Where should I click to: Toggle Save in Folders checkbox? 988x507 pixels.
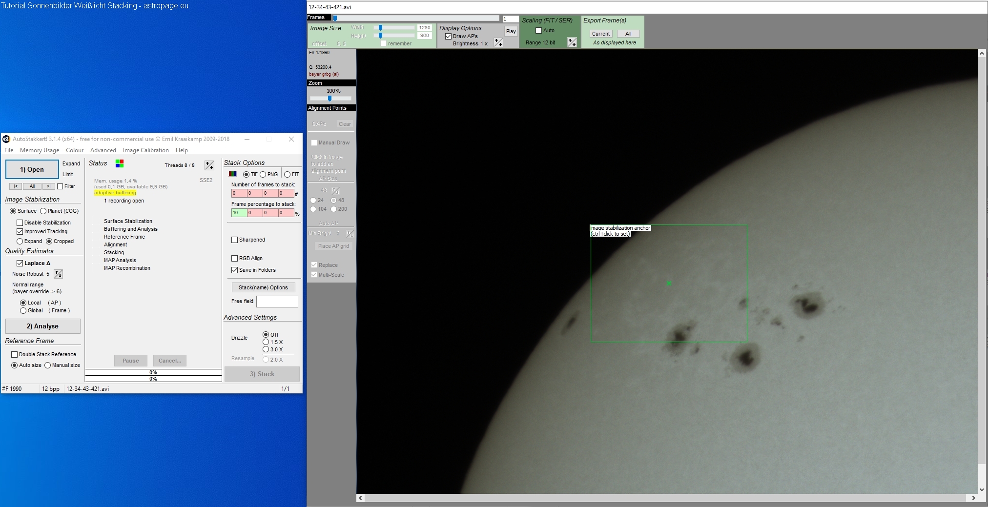pyautogui.click(x=235, y=270)
